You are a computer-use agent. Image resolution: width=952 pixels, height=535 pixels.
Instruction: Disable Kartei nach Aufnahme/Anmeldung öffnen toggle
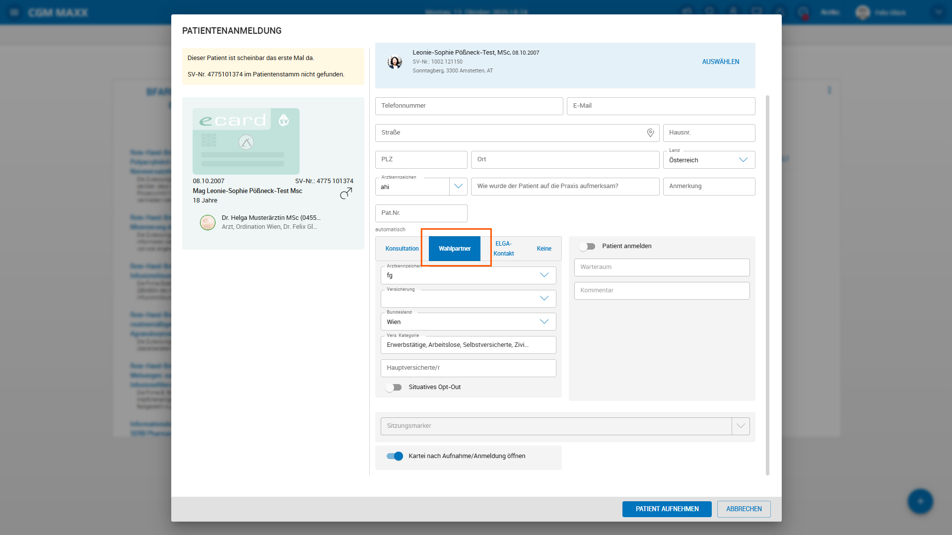(395, 456)
